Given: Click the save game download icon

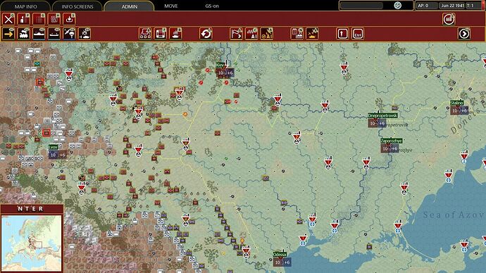Looking at the screenshot, I should (x=70, y=19).
